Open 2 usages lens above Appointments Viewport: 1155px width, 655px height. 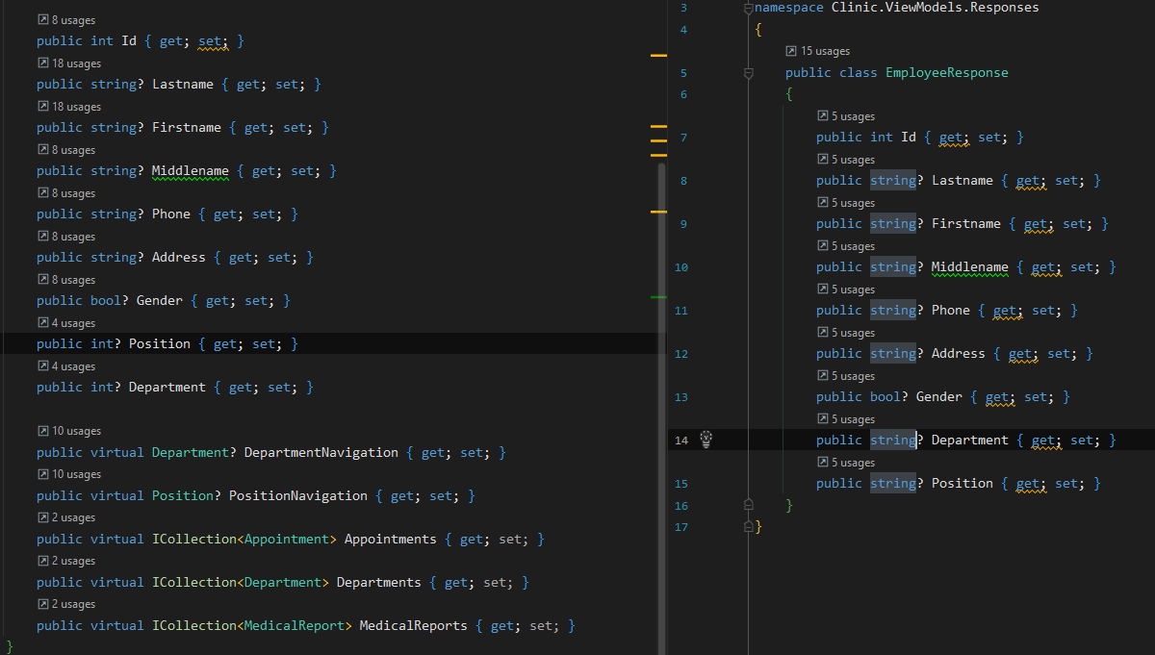tap(66, 517)
